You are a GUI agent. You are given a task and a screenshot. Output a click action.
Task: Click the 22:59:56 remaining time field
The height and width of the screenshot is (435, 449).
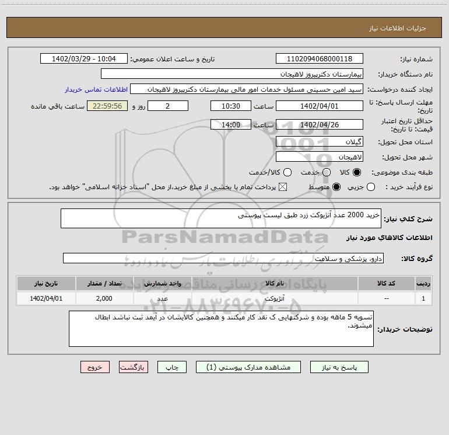point(107,106)
